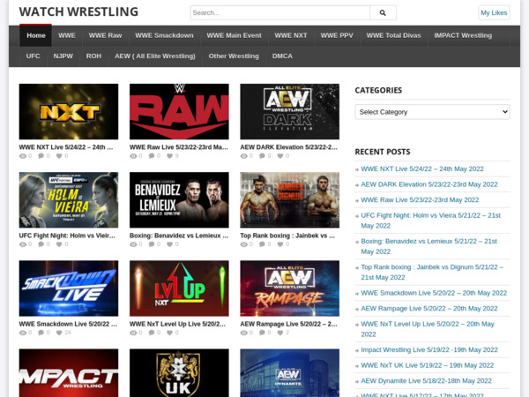
Task: Click comment icon under WWE NXT Live 5/24/22
Action: 41,156
